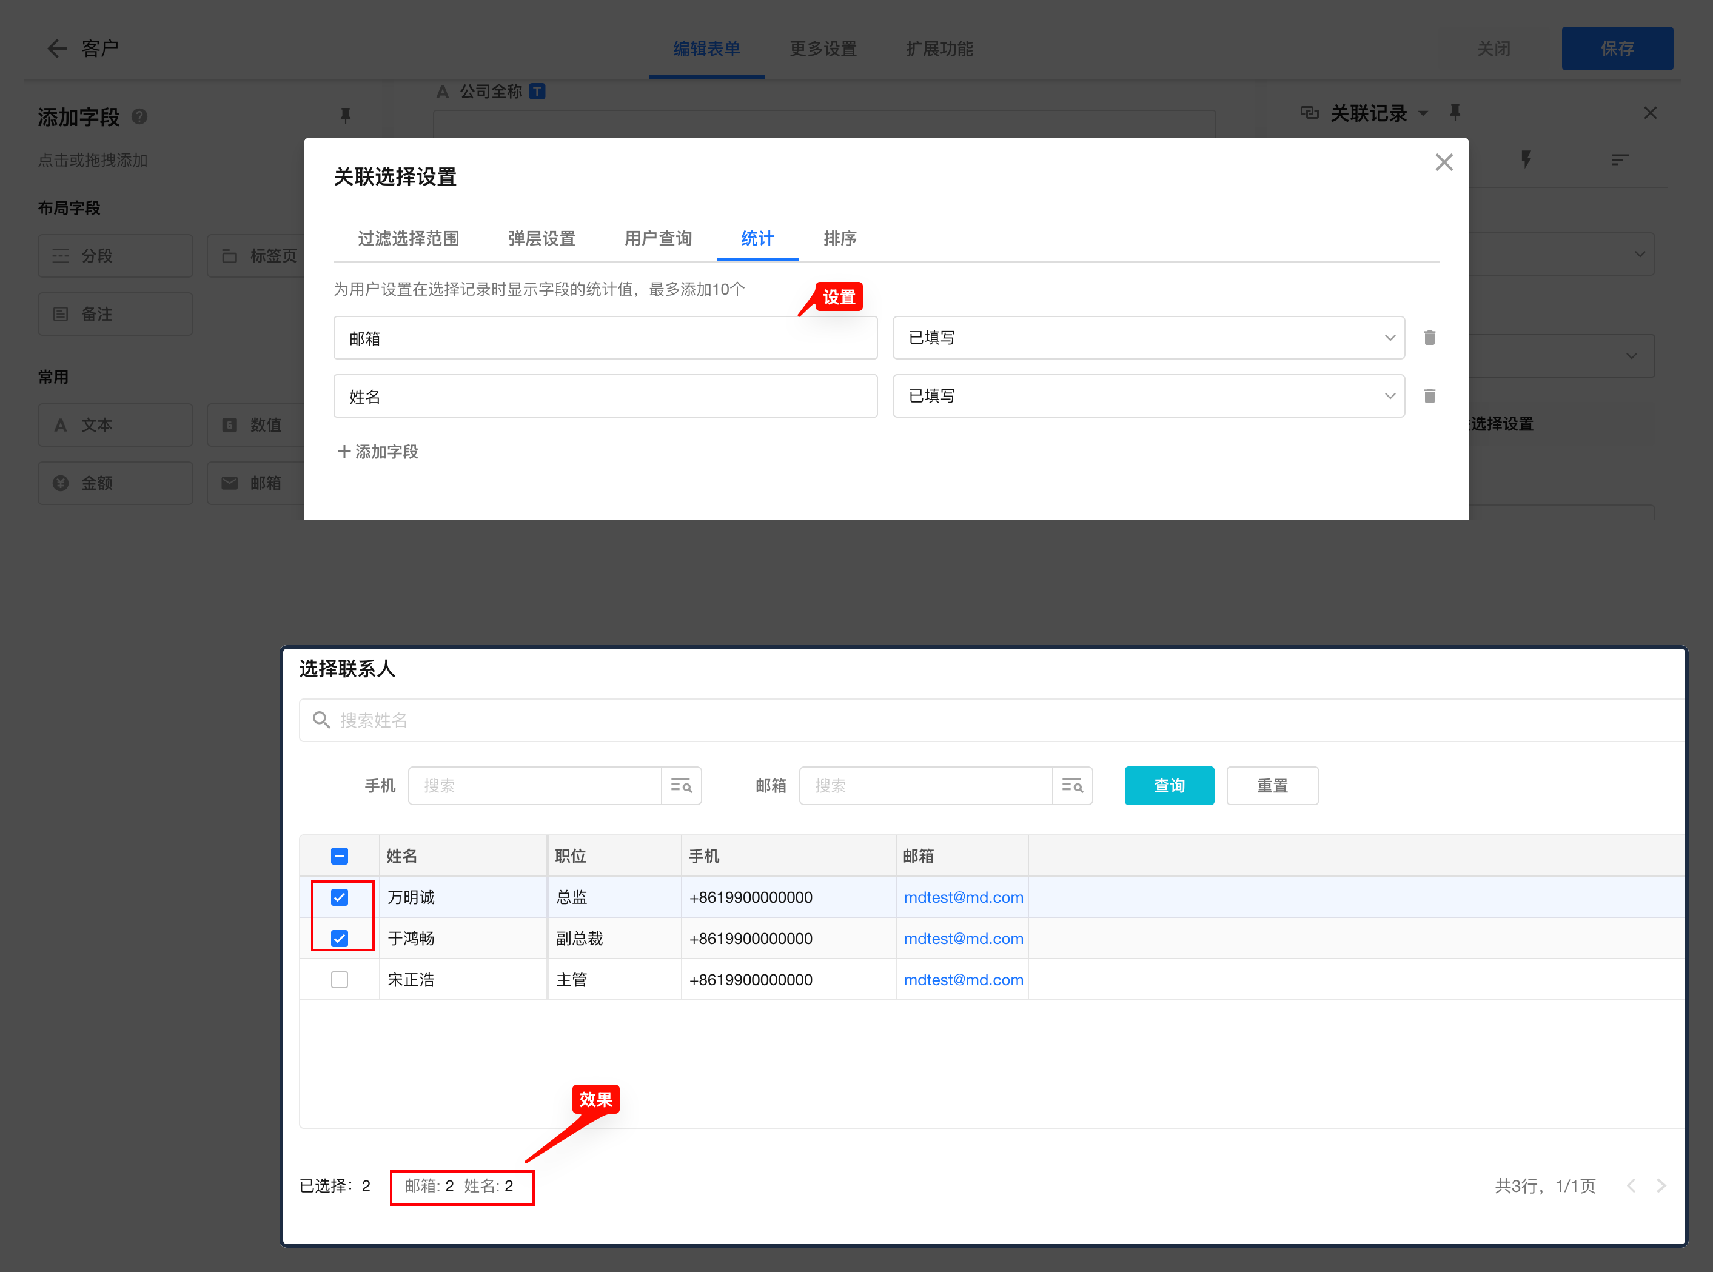Click pin icon beside 添加字段
The width and height of the screenshot is (1713, 1272).
click(x=345, y=116)
